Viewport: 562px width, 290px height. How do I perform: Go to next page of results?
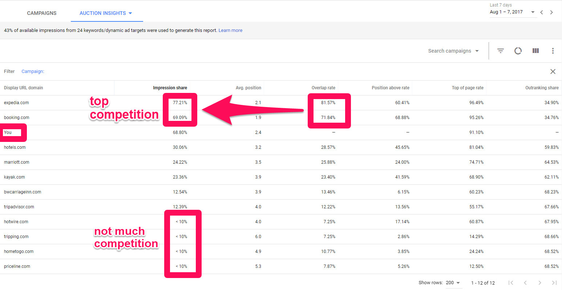pos(540,283)
